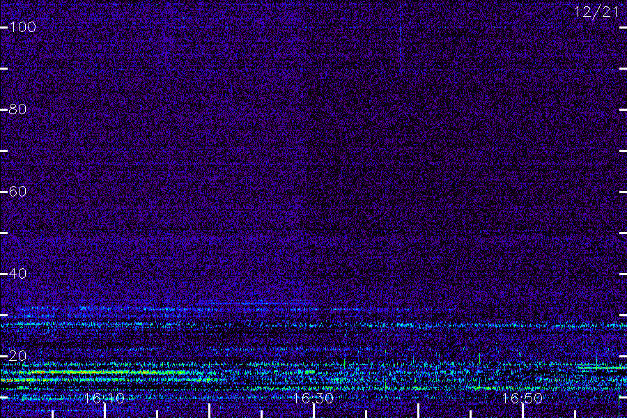Click the 80 frequency axis label

click(17, 109)
